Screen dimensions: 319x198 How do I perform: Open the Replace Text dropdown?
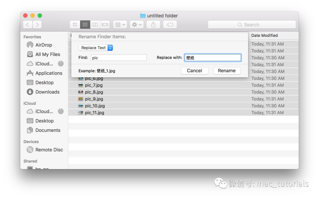(x=96, y=48)
